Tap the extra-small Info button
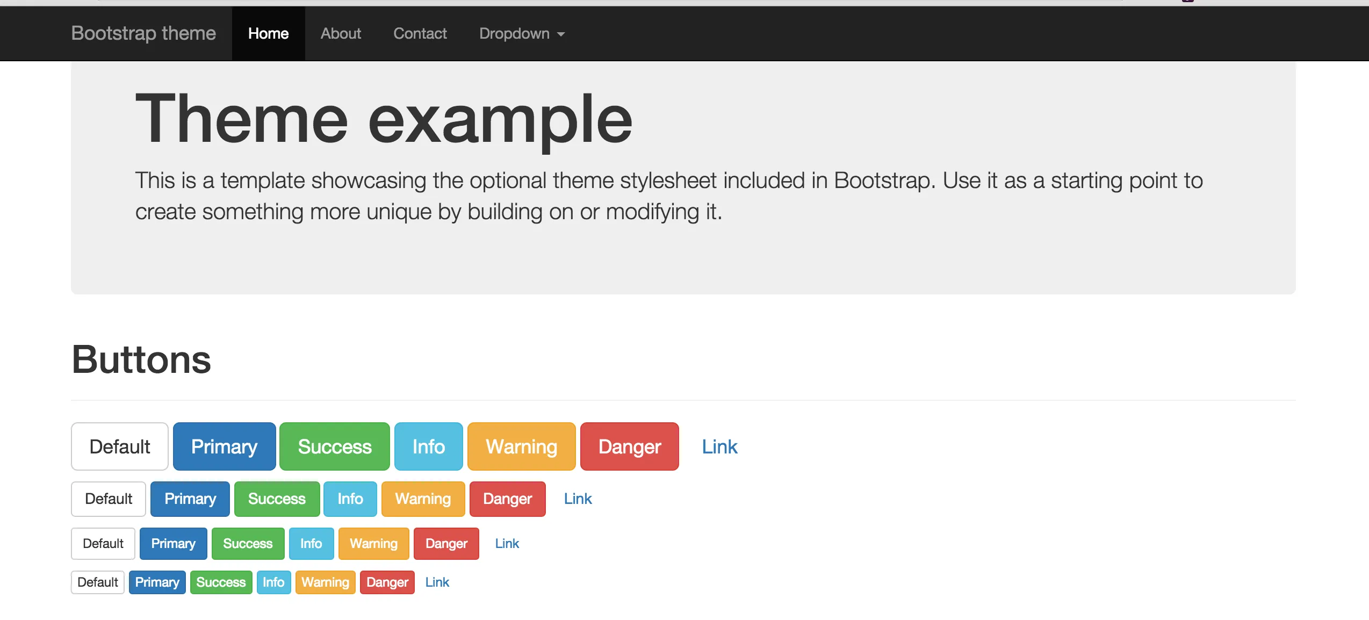This screenshot has height=620, width=1369. 273,582
